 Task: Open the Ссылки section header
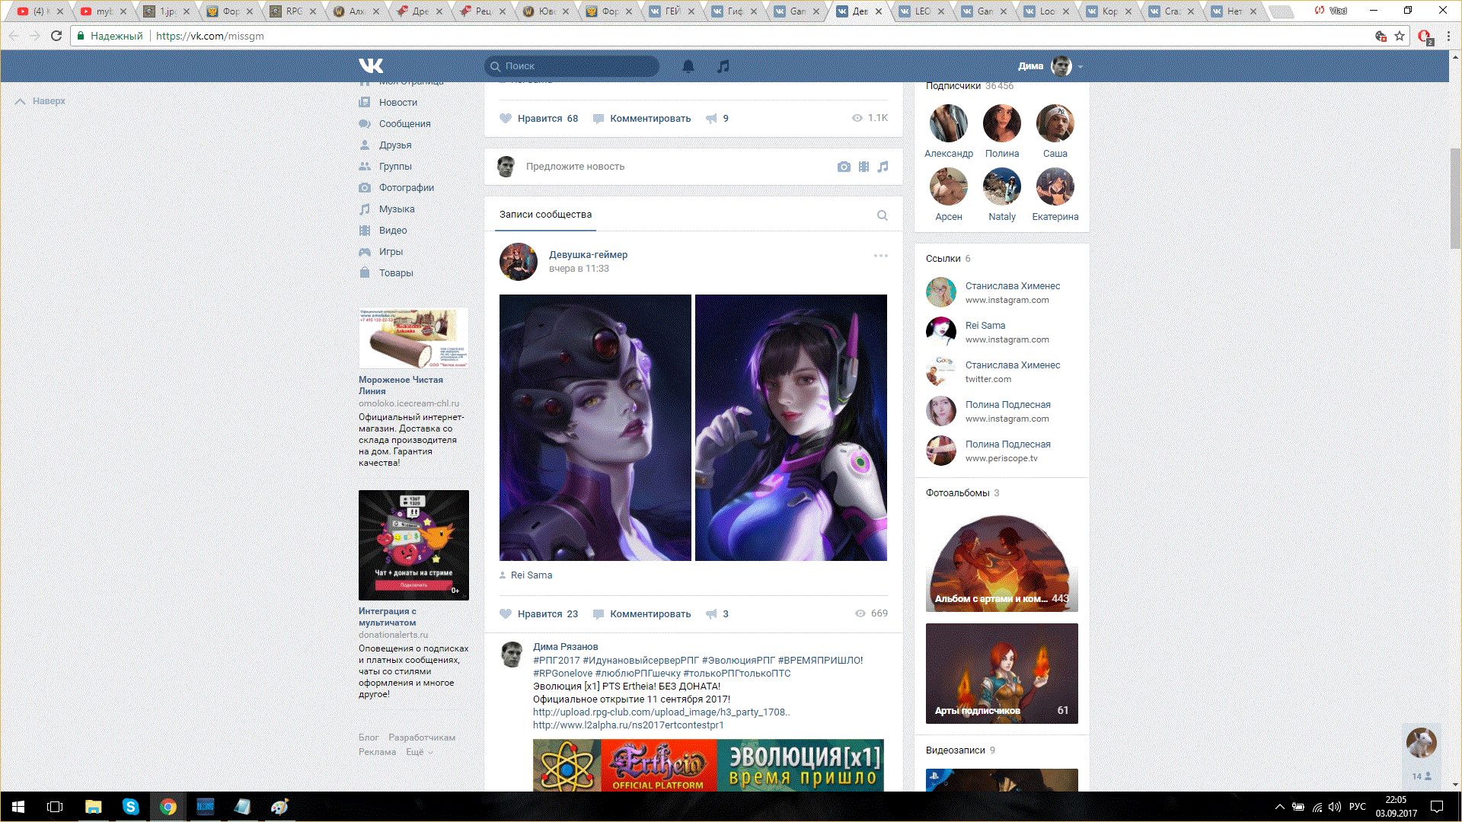(x=948, y=259)
